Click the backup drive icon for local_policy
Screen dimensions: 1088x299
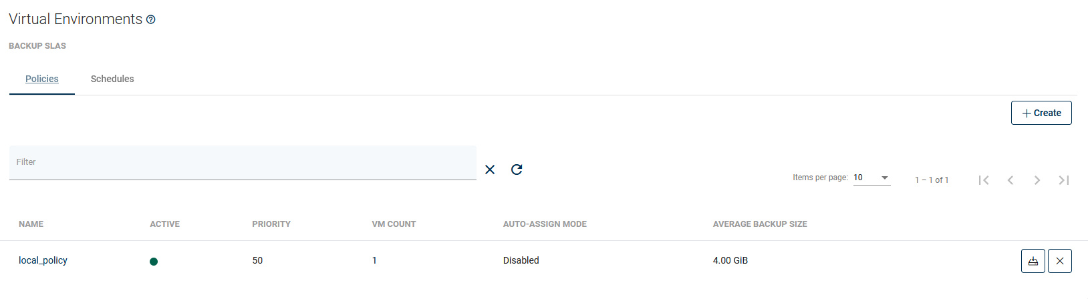(1033, 261)
